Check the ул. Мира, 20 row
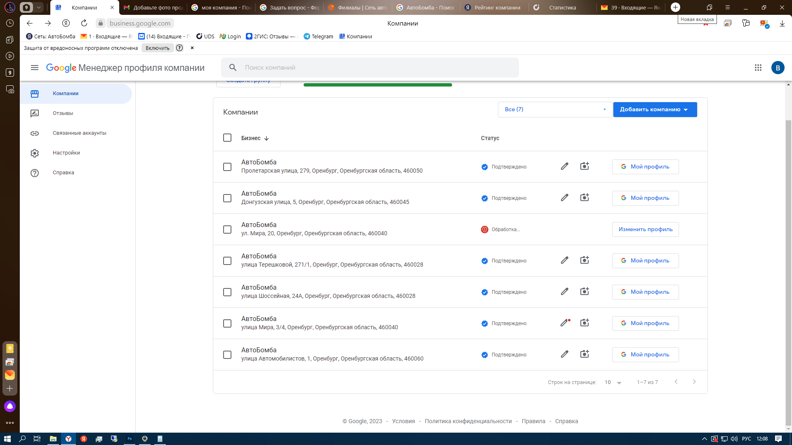The width and height of the screenshot is (792, 445). (x=227, y=230)
